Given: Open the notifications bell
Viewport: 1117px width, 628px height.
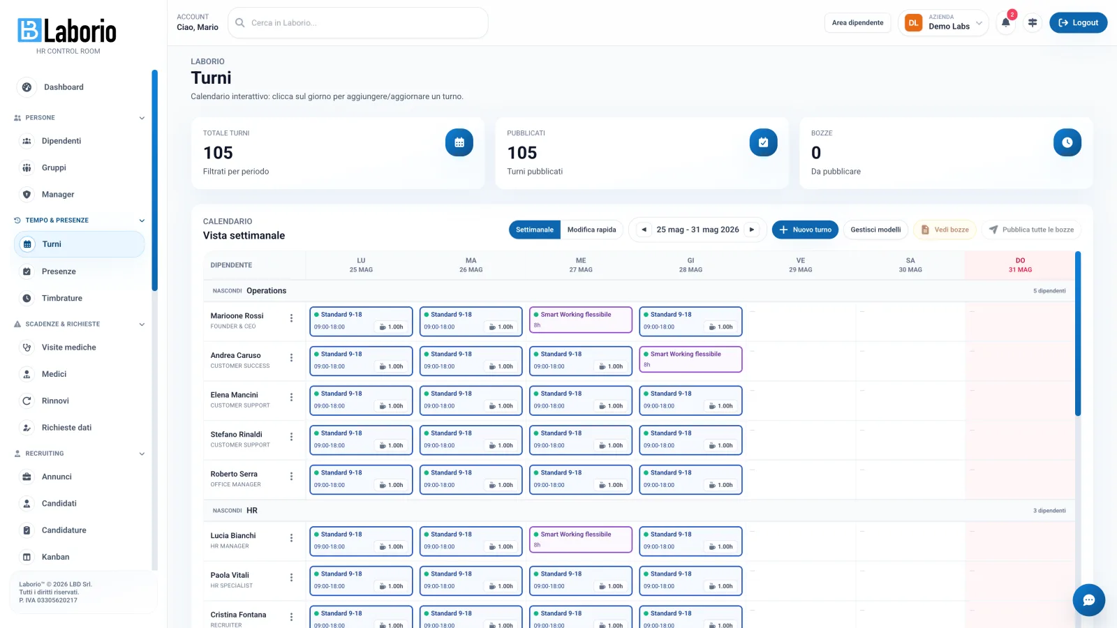Looking at the screenshot, I should click(x=1006, y=22).
